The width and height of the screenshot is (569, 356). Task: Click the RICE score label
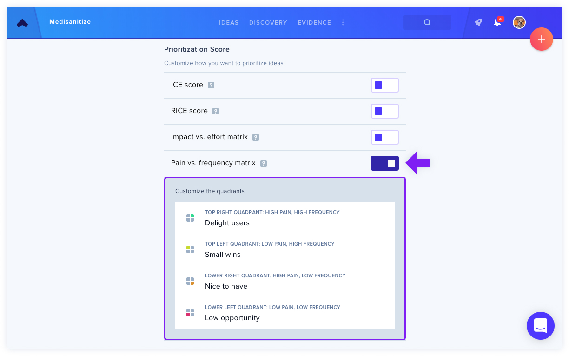(x=189, y=111)
